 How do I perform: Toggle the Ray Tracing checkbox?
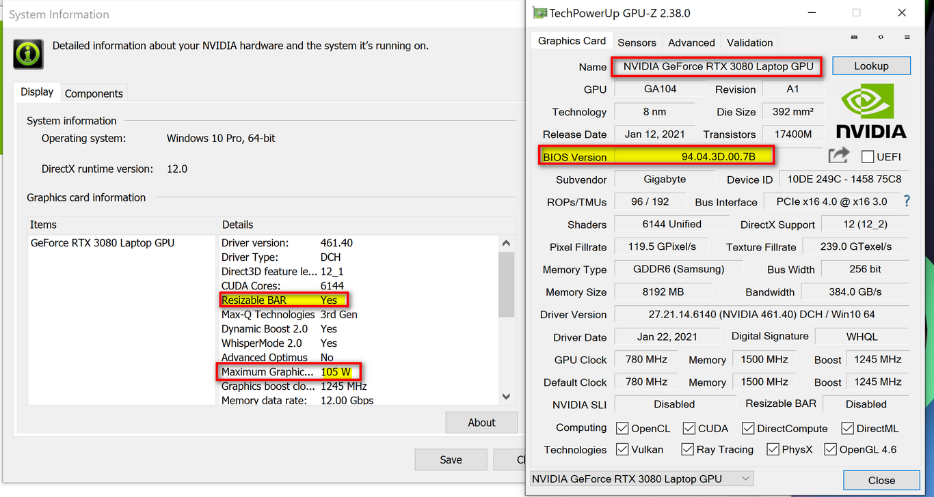[x=687, y=449]
